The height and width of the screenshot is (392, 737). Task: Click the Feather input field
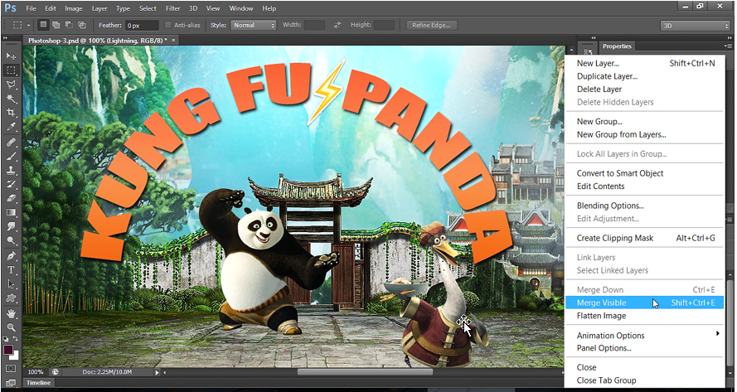143,26
